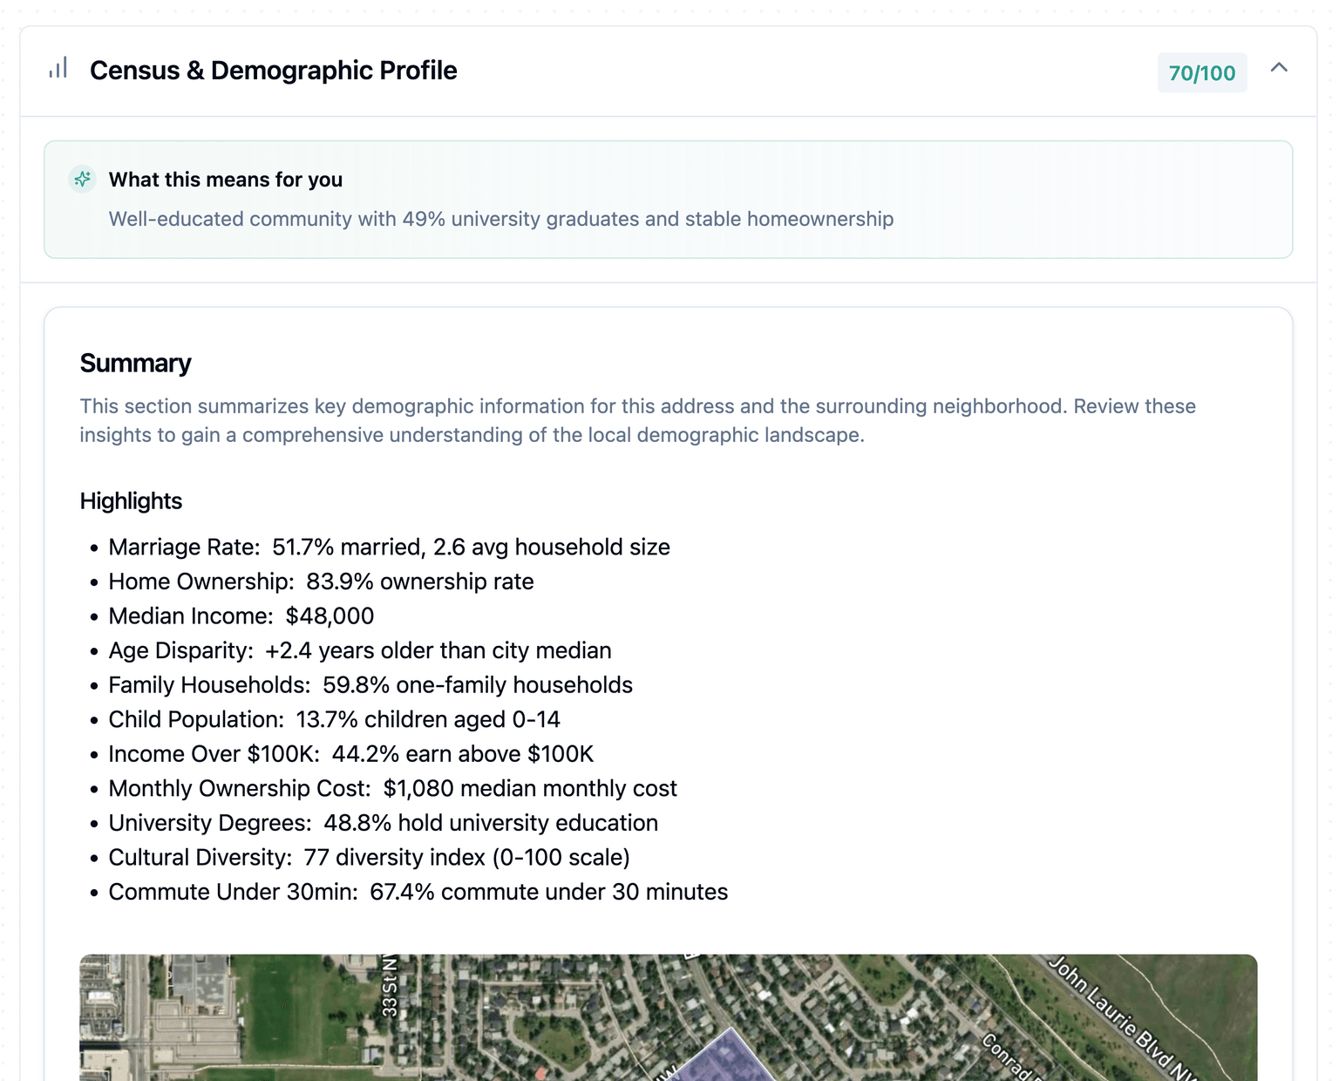Image resolution: width=1339 pixels, height=1081 pixels.
Task: Click the Summary heading
Action: coord(135,364)
